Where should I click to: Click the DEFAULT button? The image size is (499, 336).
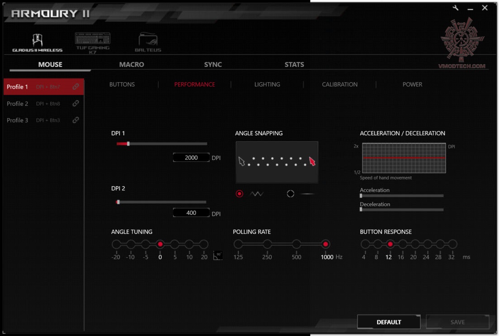tap(389, 322)
